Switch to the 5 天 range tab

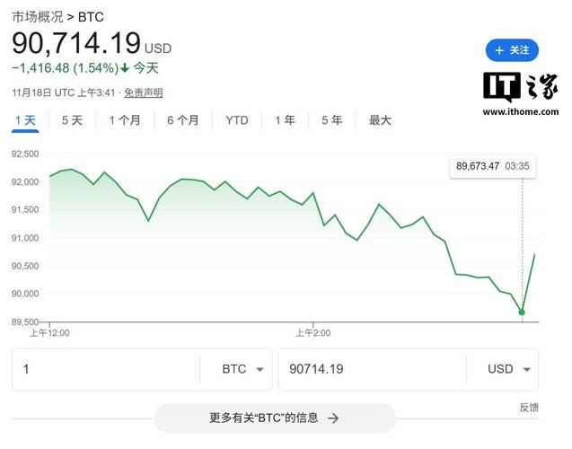pyautogui.click(x=72, y=120)
